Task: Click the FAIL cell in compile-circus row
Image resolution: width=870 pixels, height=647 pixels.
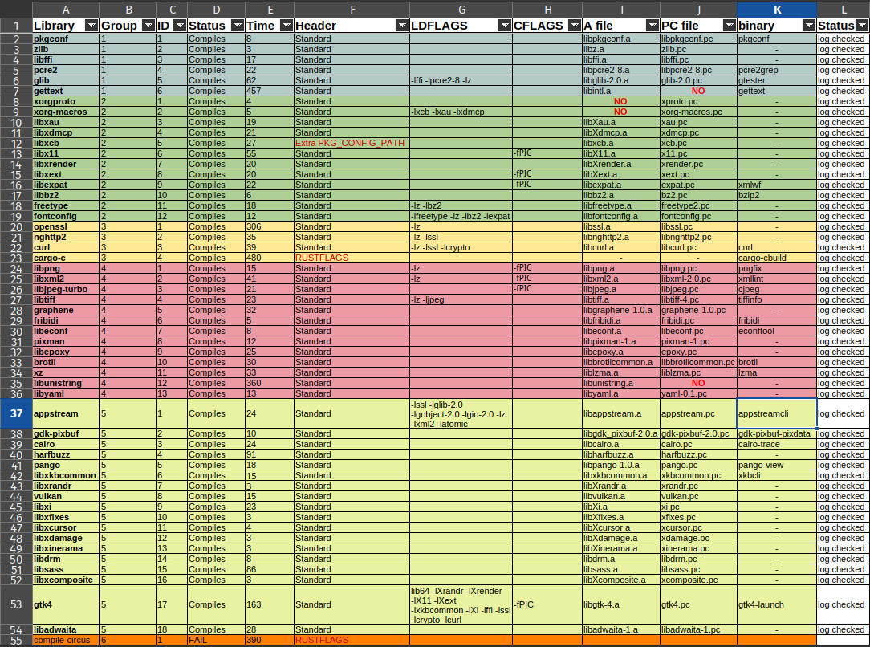Action: click(x=215, y=640)
